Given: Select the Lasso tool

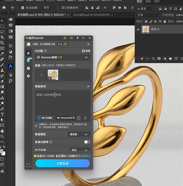Looking at the screenshot, I should coord(2,32).
